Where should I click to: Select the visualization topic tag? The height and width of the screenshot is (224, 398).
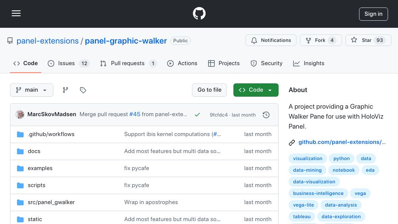(308, 158)
